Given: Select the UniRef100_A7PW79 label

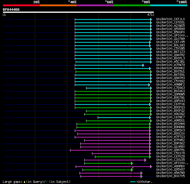Looking at the screenshot, I should pos(170,65).
